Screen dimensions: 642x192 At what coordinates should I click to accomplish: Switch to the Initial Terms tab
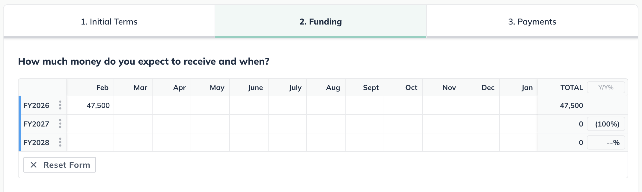tap(109, 21)
